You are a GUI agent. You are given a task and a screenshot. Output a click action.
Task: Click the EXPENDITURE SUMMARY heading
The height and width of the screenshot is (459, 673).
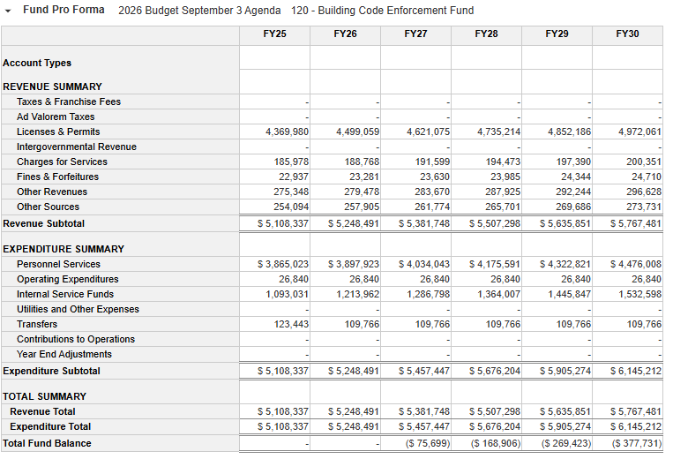click(x=64, y=249)
